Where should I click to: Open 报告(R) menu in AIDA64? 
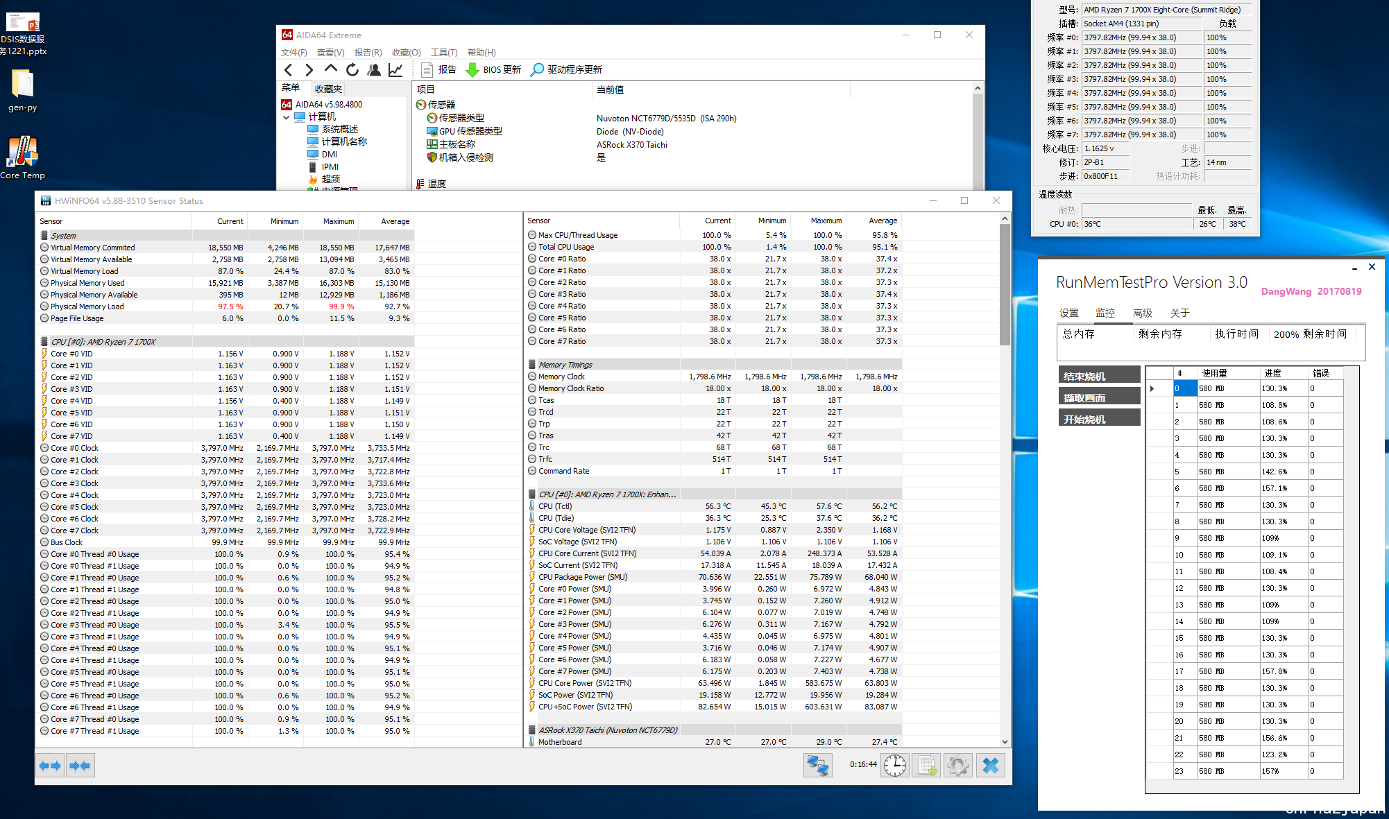(368, 52)
